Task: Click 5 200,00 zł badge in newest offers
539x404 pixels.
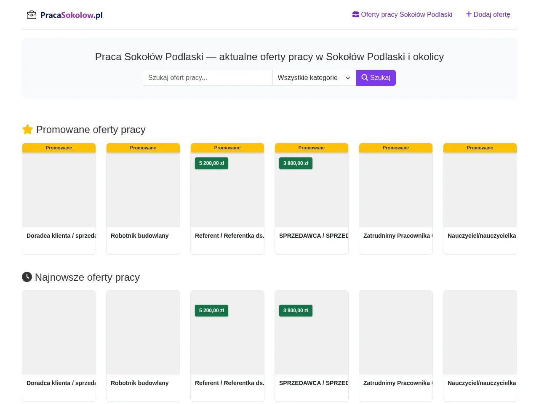Action: tap(211, 311)
